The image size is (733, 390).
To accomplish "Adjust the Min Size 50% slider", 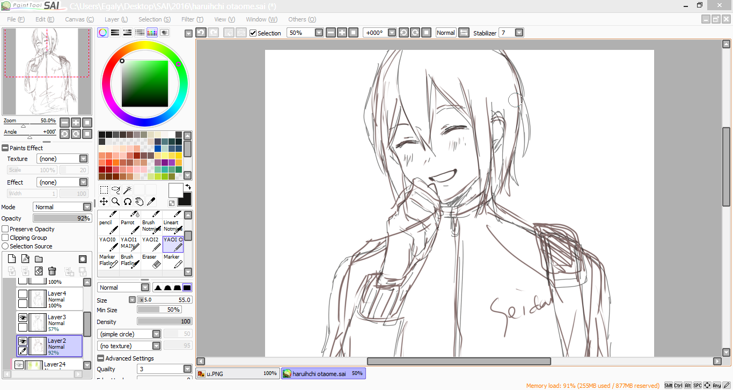I will point(159,310).
